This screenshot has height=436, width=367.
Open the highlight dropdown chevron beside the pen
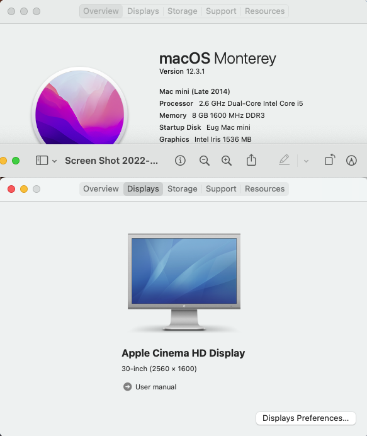[306, 161]
